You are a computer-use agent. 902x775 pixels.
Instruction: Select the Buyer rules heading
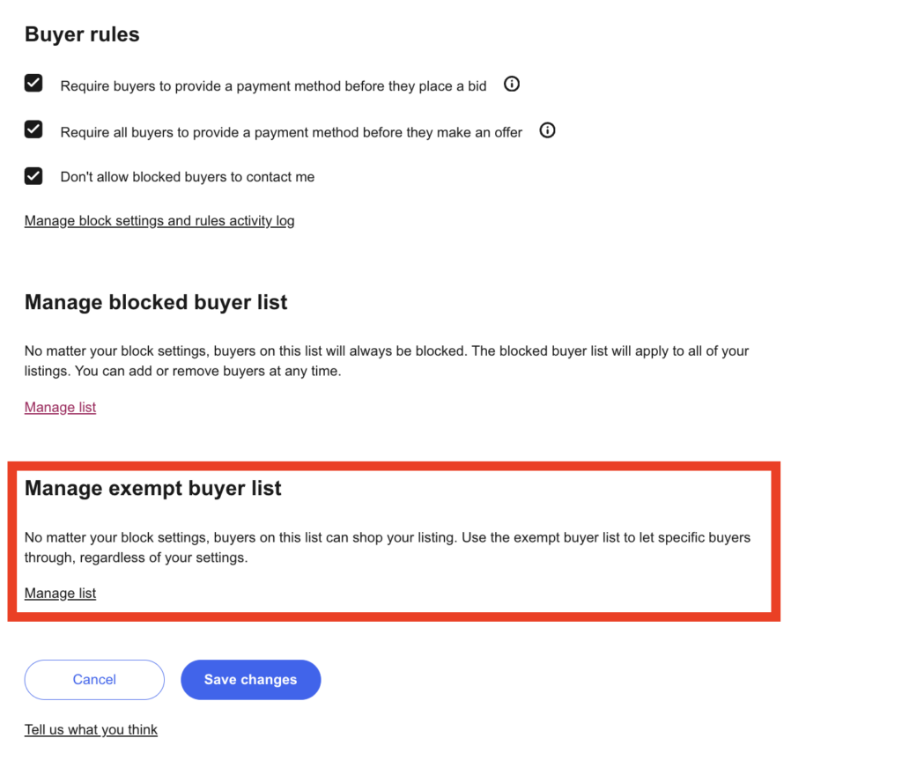click(82, 34)
